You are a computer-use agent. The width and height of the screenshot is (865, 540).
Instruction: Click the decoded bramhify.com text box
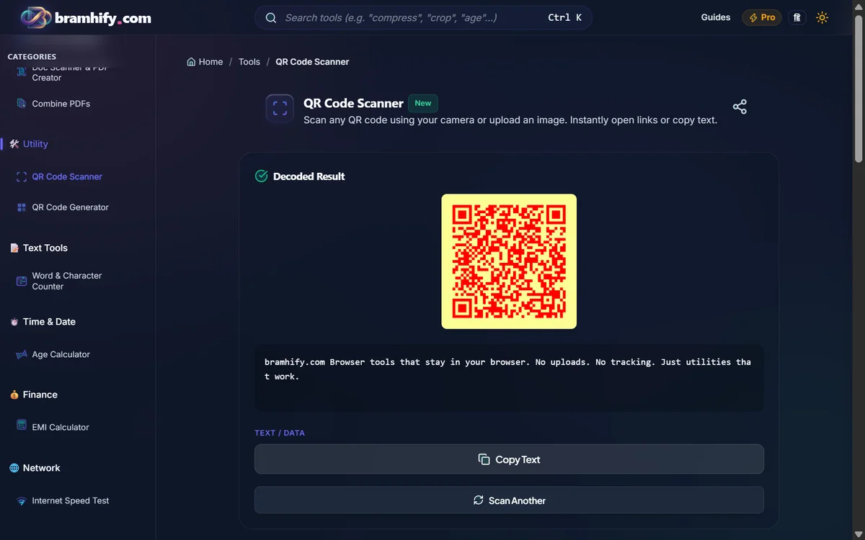509,378
